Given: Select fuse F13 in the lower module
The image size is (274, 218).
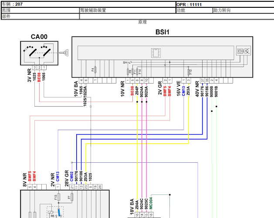Looking at the screenshot, I should coord(59,197).
